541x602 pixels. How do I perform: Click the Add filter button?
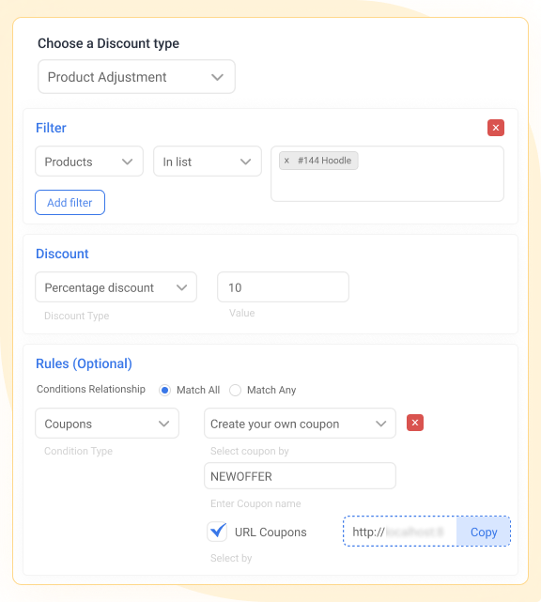(x=70, y=202)
